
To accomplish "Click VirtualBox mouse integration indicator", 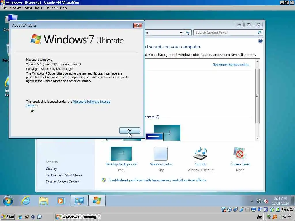I will [272, 209].
